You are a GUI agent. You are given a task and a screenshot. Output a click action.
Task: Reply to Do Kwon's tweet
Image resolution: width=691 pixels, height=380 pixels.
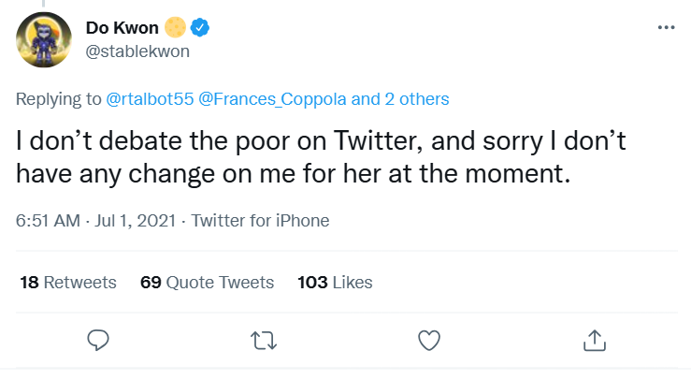tap(99, 340)
